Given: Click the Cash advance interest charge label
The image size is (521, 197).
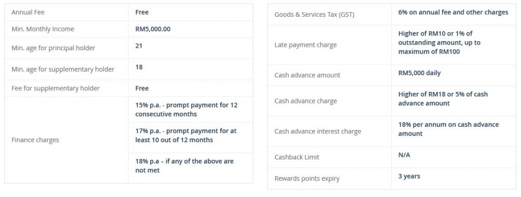Looking at the screenshot, I should (317, 132).
